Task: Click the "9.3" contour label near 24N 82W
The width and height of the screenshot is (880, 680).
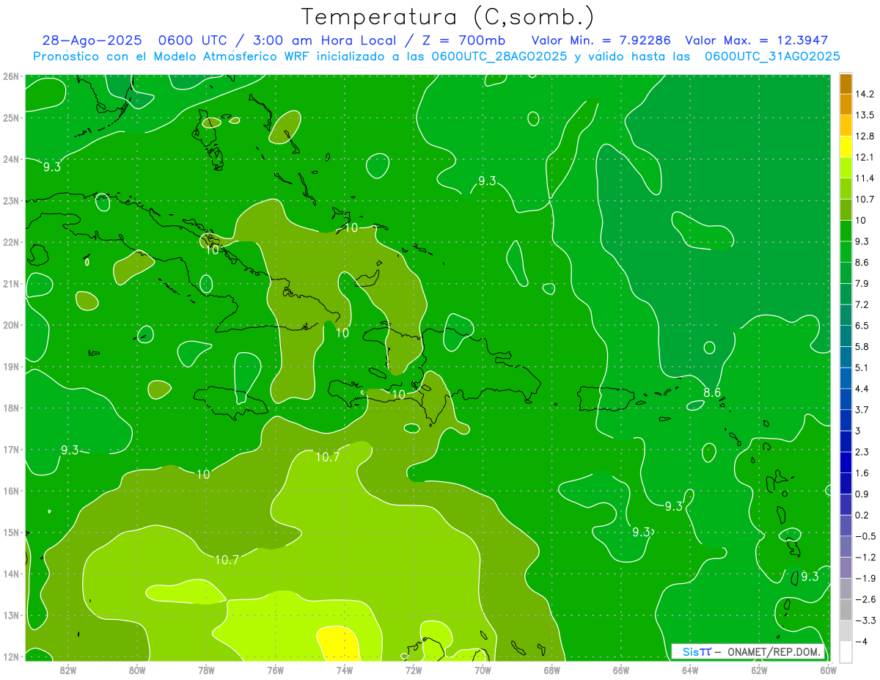Action: point(52,167)
